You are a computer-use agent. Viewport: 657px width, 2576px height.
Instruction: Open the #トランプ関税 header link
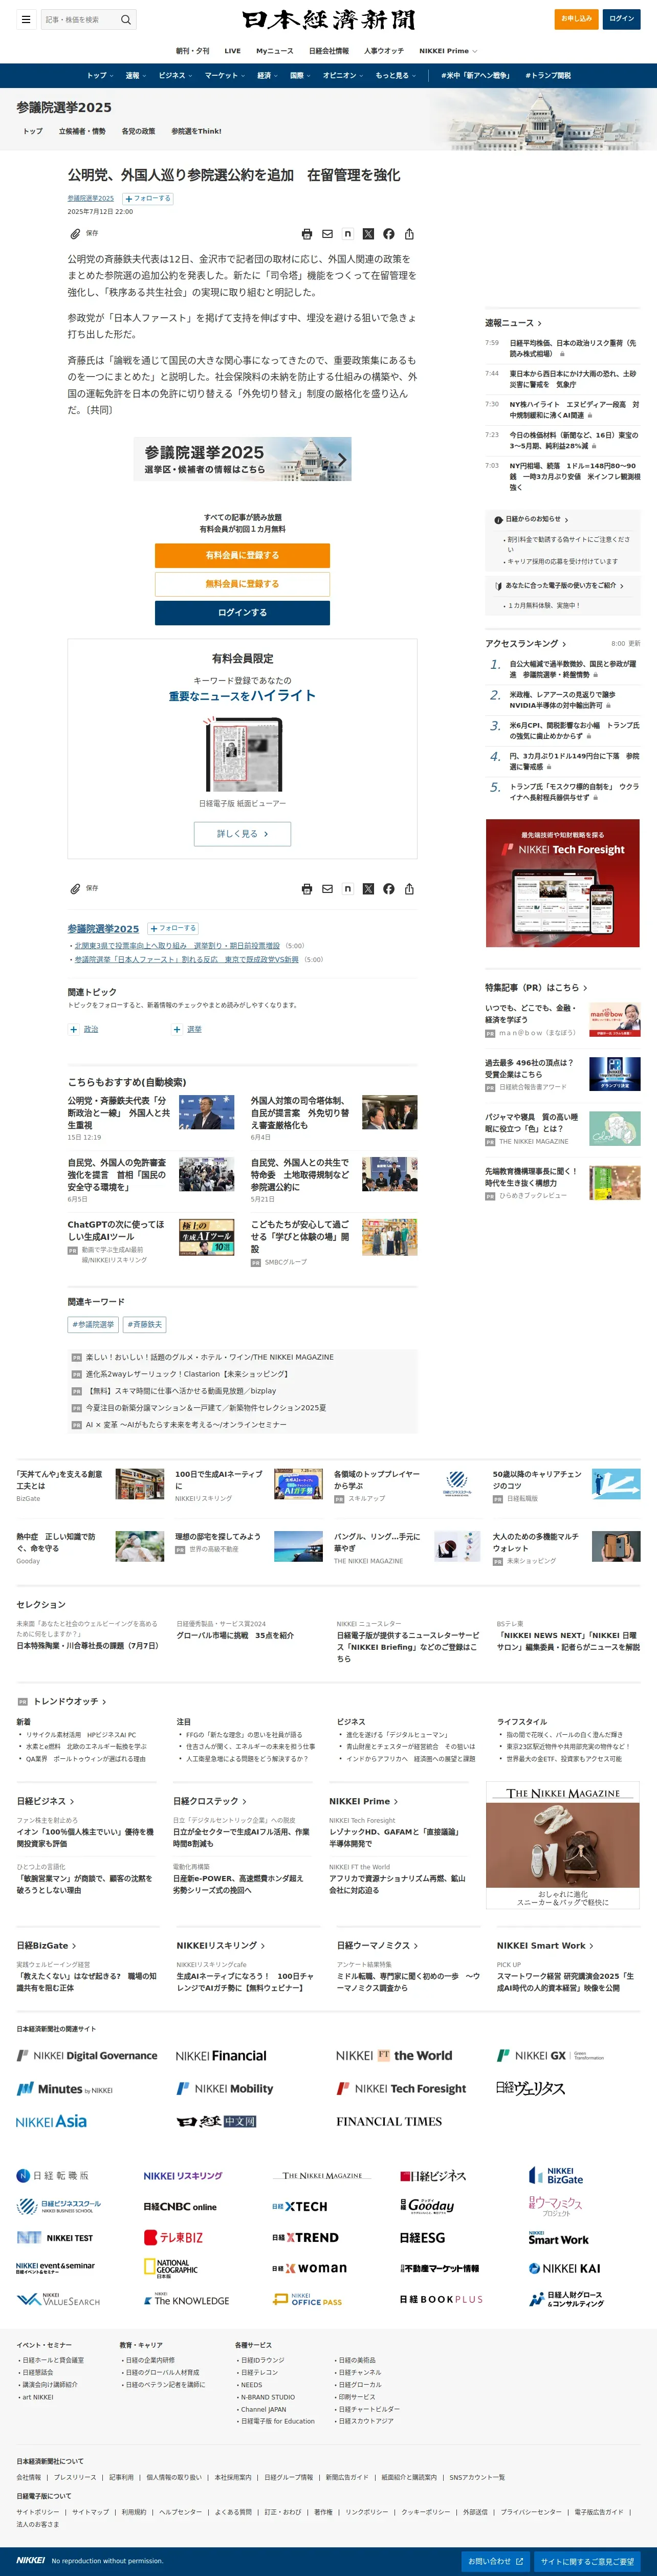point(548,76)
